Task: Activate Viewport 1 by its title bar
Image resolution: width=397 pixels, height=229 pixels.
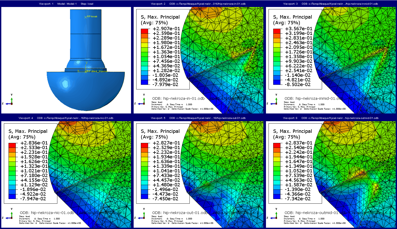Action: point(66,4)
